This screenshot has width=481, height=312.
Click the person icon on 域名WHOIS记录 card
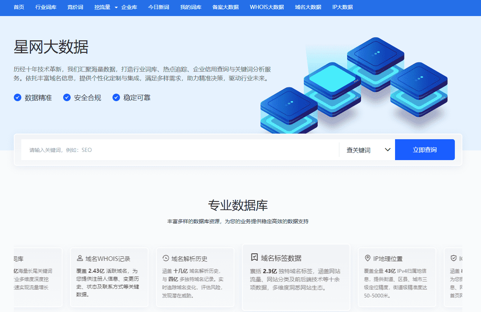tap(80, 258)
